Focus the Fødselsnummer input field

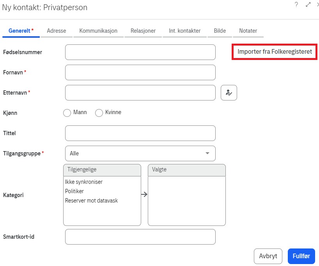point(140,52)
